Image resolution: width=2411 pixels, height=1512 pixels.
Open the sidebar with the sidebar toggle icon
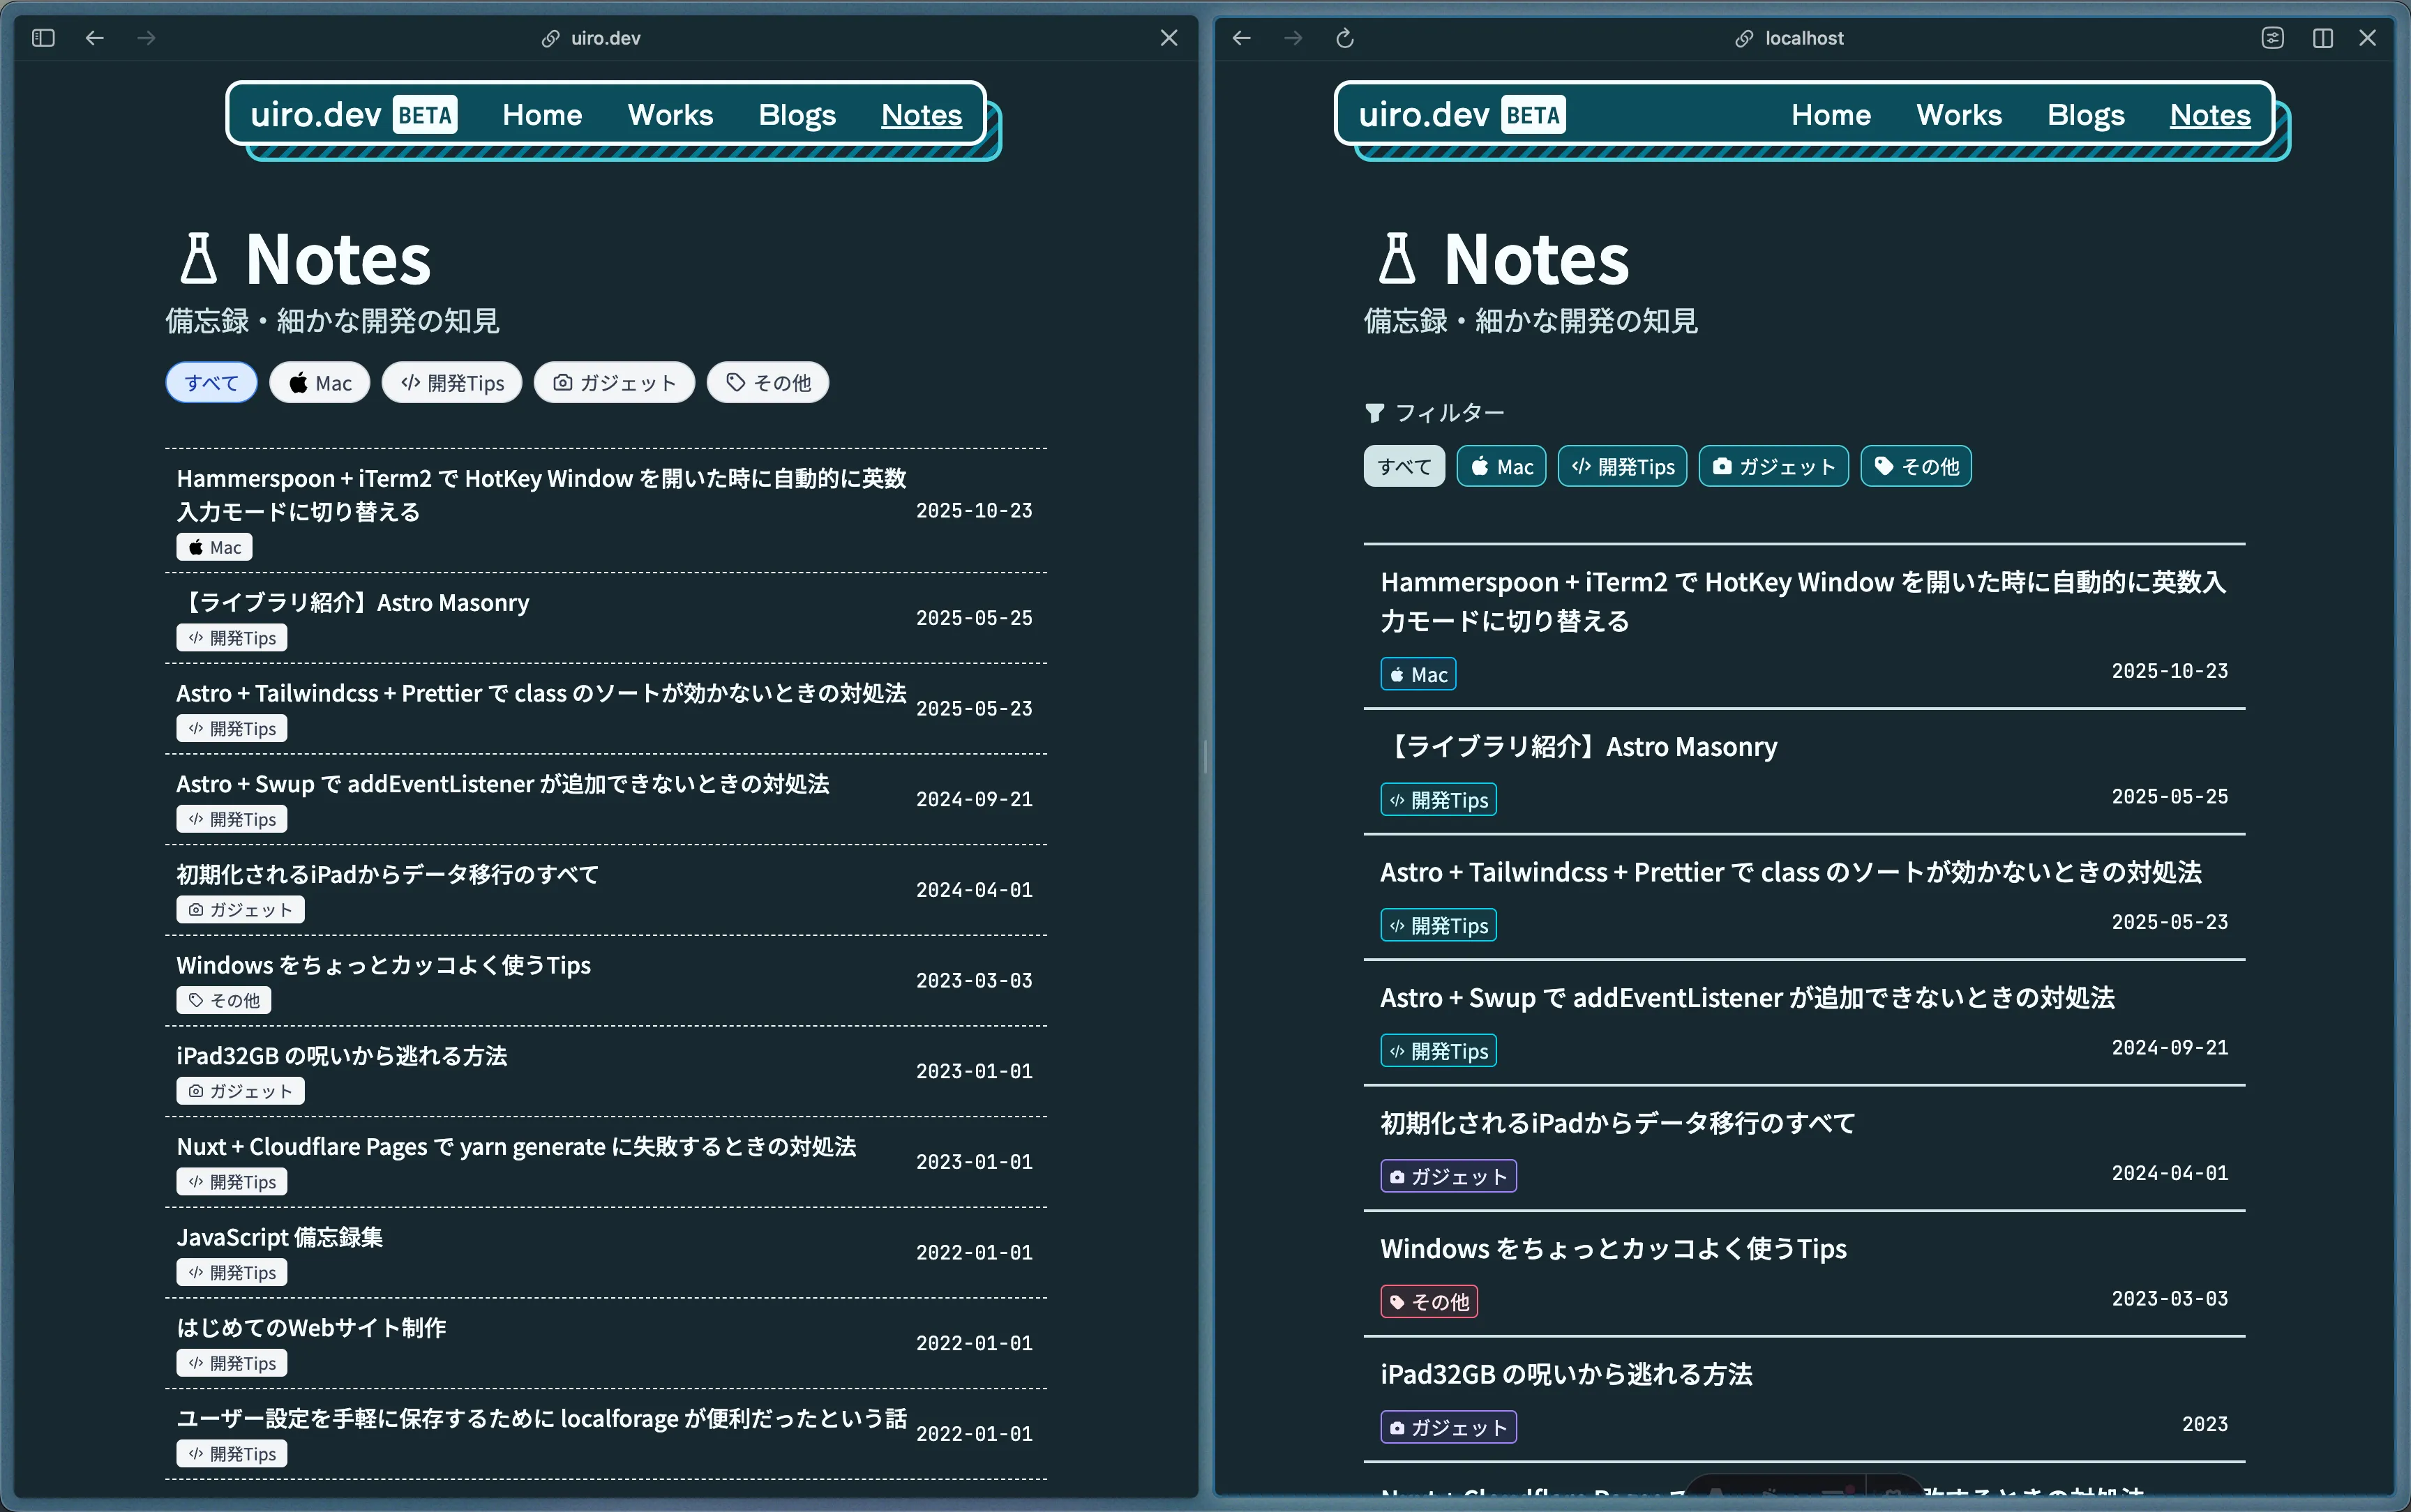pos(42,38)
